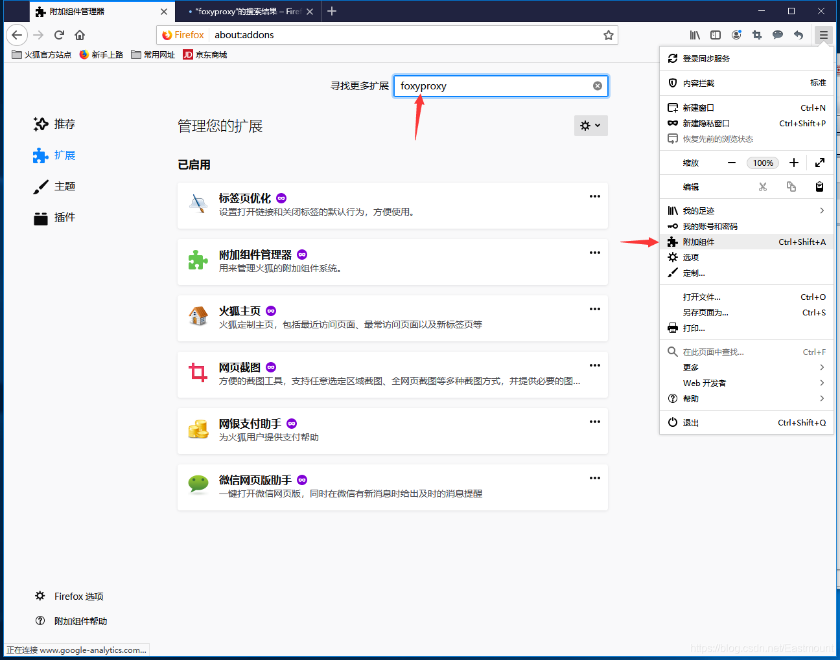This screenshot has height=660, width=840.
Task: Open more options for 火狐主页
Action: tap(595, 309)
